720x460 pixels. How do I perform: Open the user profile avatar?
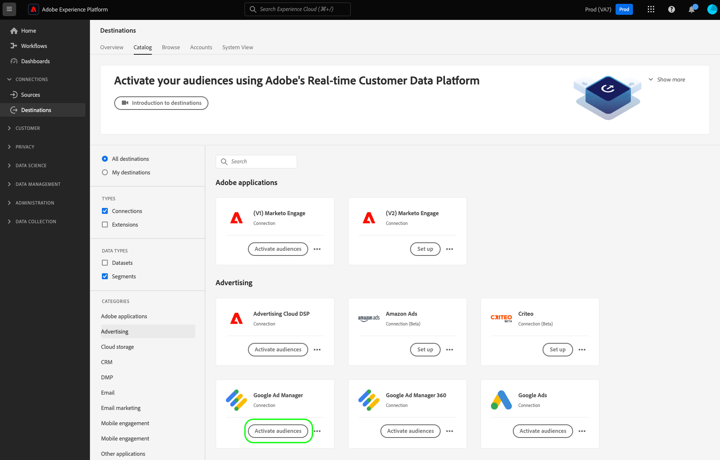(x=712, y=9)
